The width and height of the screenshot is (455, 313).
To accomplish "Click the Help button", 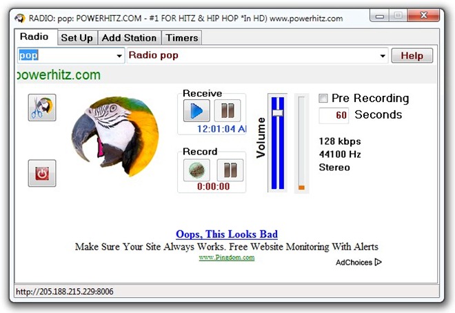I will pyautogui.click(x=412, y=56).
